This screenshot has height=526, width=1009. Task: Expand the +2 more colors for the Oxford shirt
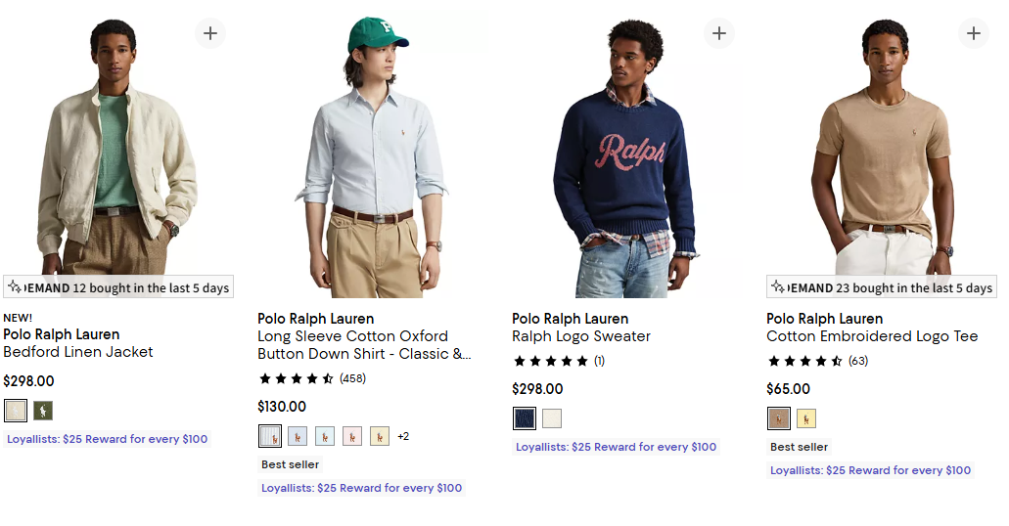point(403,436)
